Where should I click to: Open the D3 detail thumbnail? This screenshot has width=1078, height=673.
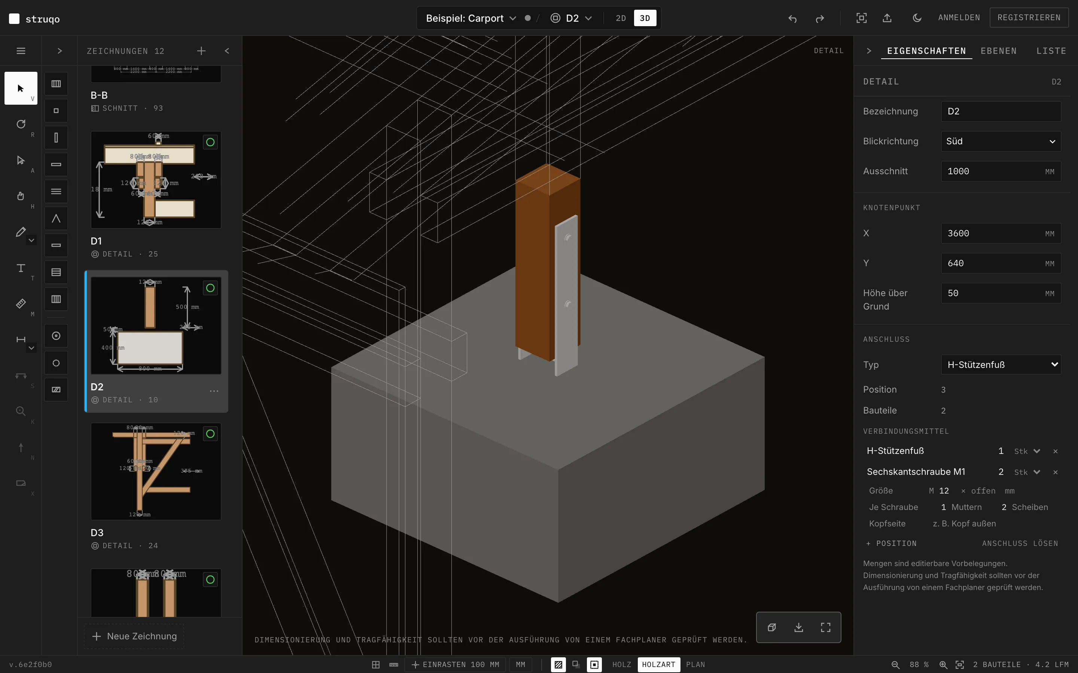coord(156,471)
